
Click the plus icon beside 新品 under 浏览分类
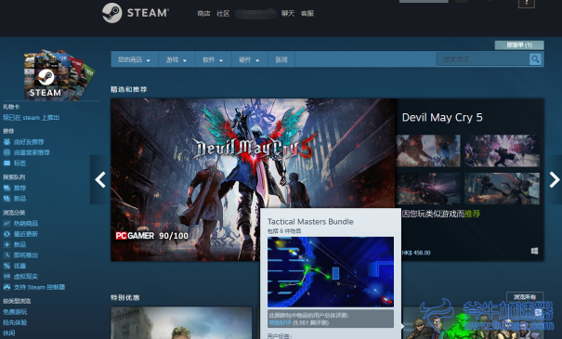click(7, 244)
